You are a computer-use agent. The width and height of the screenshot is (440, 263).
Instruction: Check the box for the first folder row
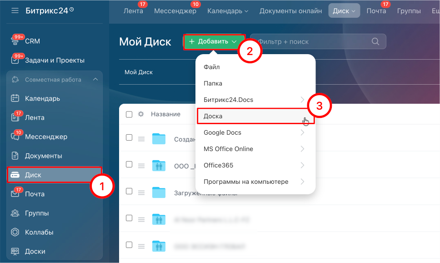(x=129, y=138)
